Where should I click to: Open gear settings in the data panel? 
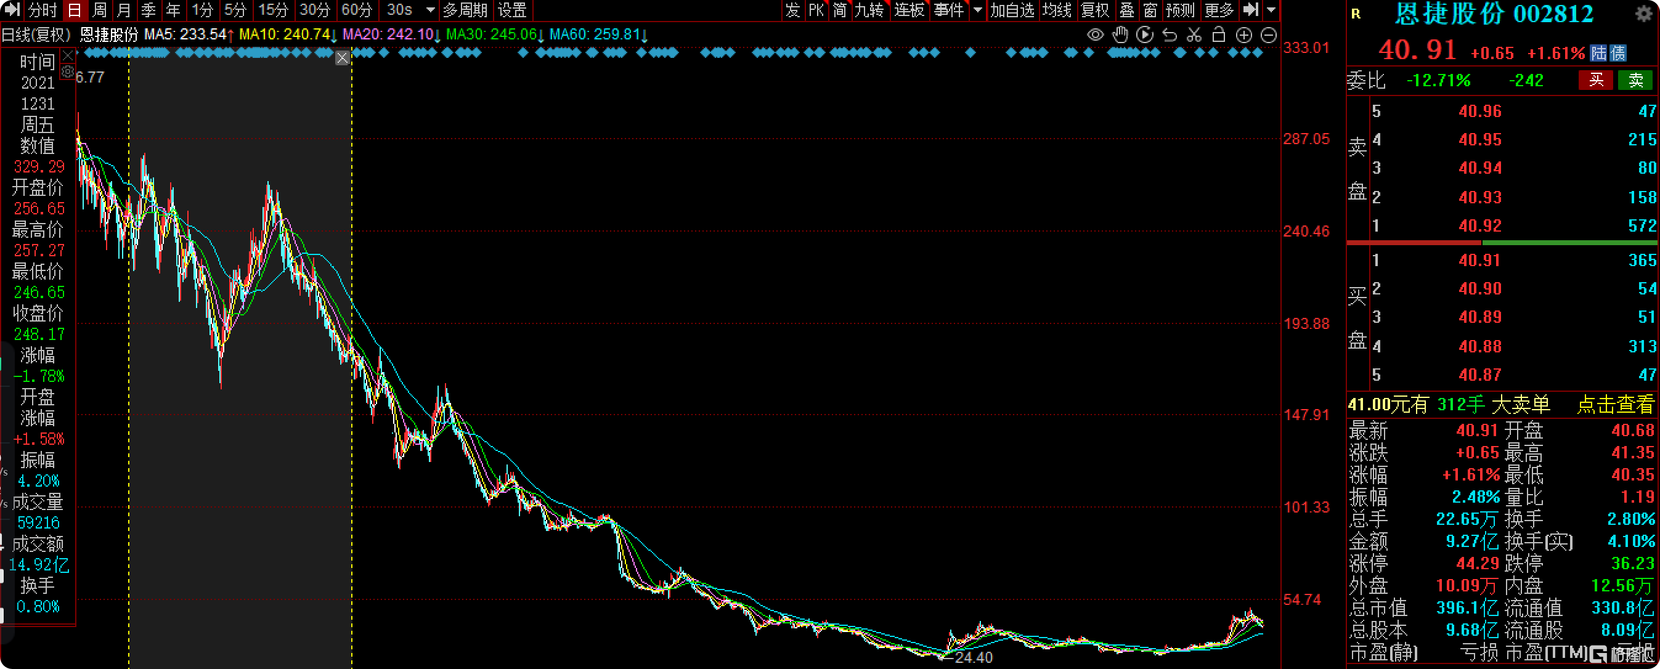[68, 71]
